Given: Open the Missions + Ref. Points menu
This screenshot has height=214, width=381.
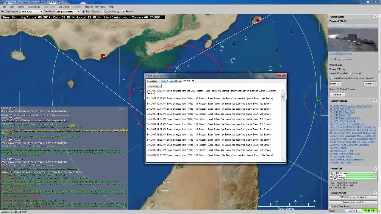Looking at the screenshot, I should point(95,7).
